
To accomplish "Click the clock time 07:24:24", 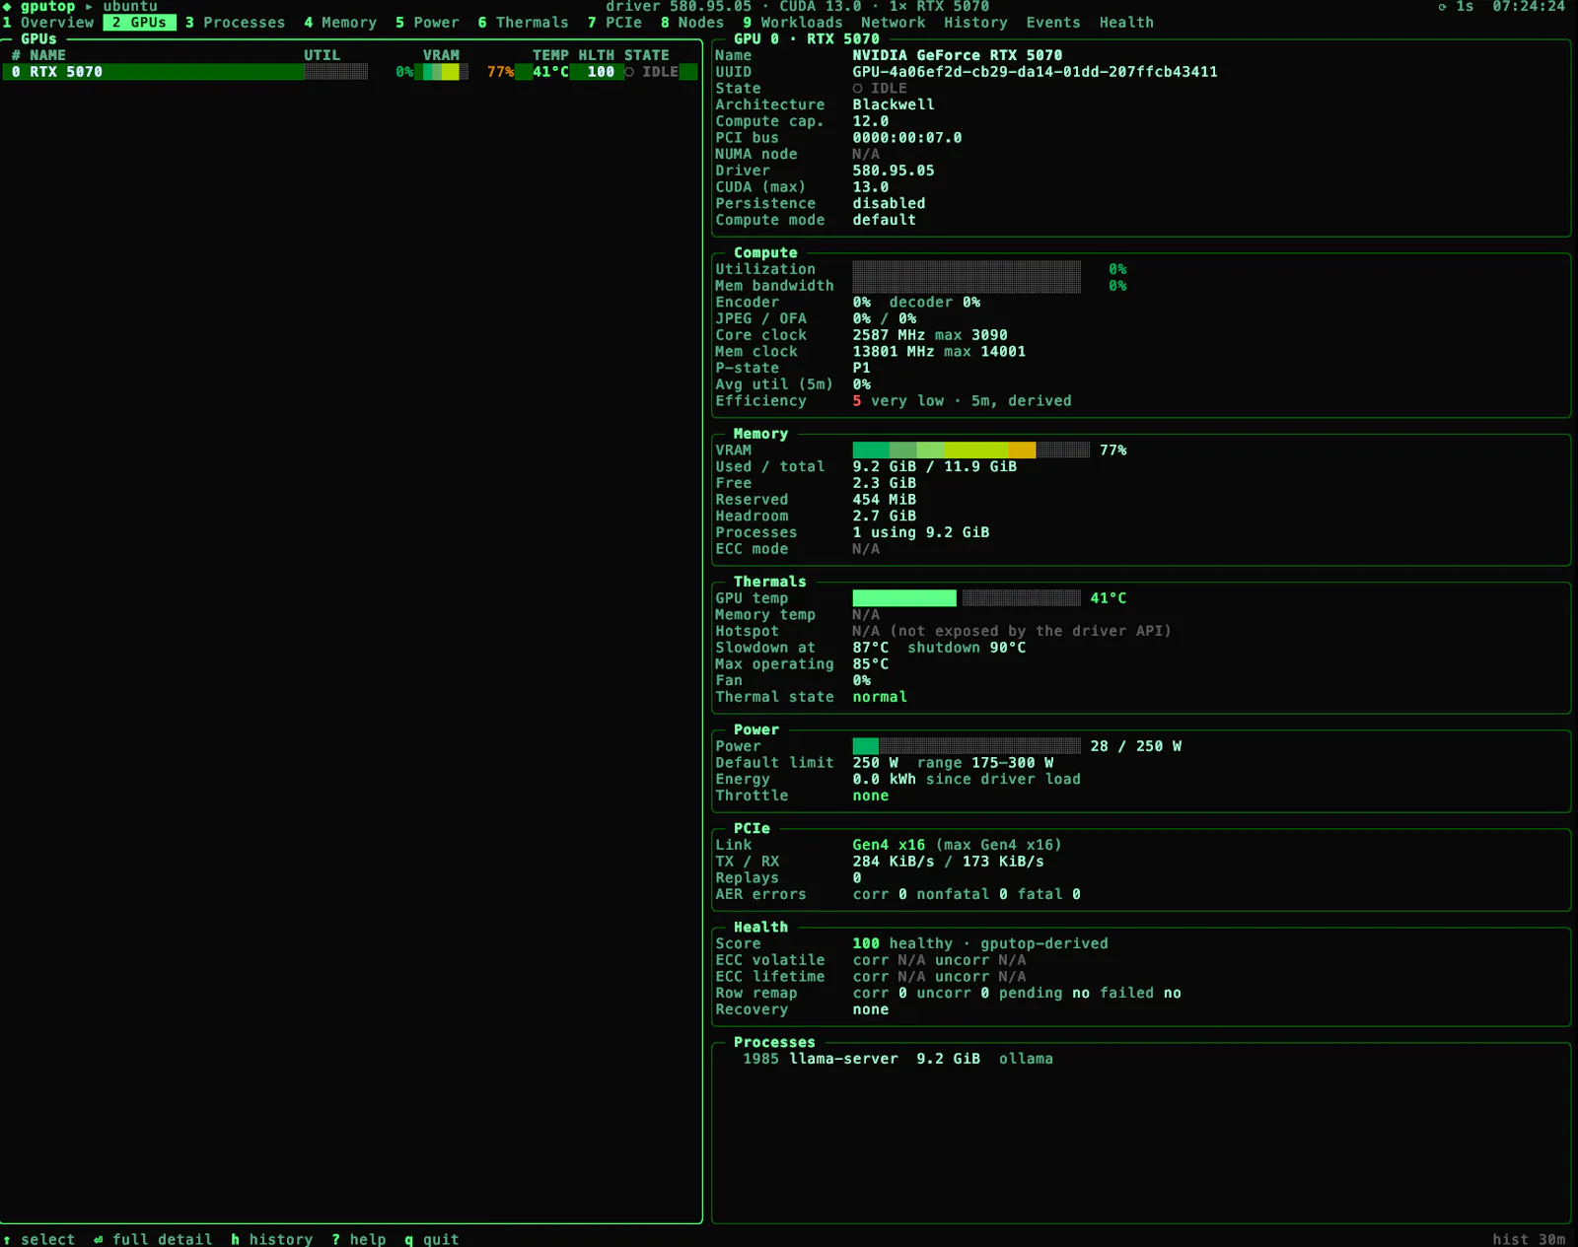I will point(1529,7).
